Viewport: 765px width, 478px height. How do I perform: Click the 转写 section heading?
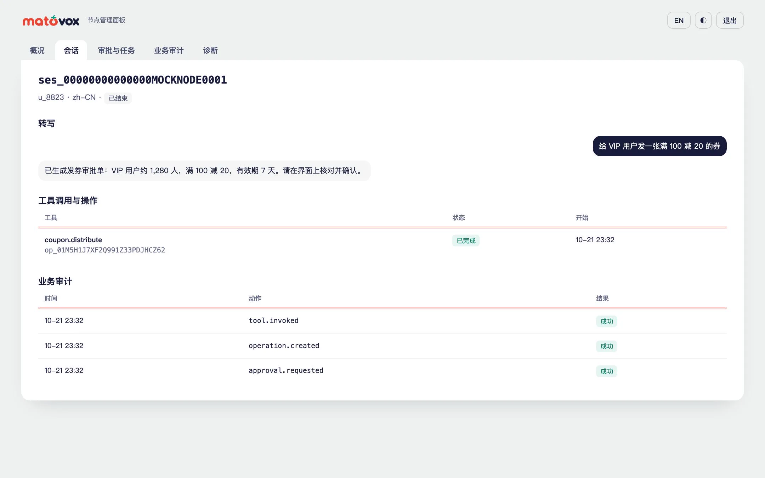tap(47, 124)
